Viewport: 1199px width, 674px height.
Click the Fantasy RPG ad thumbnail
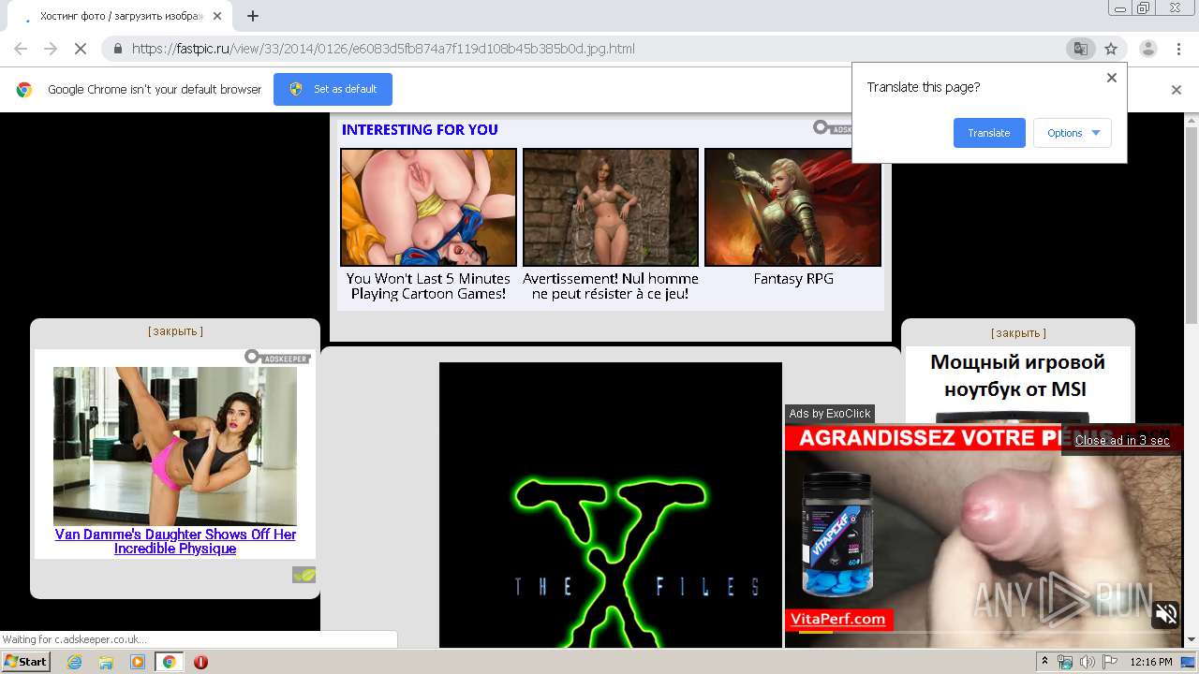click(792, 207)
